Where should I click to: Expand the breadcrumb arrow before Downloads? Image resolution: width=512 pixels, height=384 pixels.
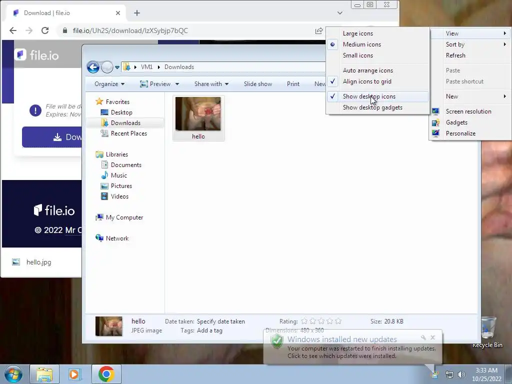pyautogui.click(x=158, y=67)
